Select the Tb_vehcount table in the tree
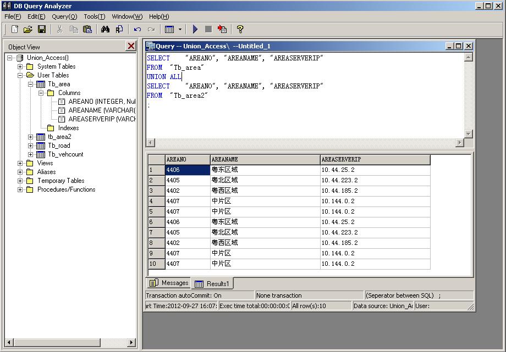This screenshot has width=506, height=352. pyautogui.click(x=65, y=154)
